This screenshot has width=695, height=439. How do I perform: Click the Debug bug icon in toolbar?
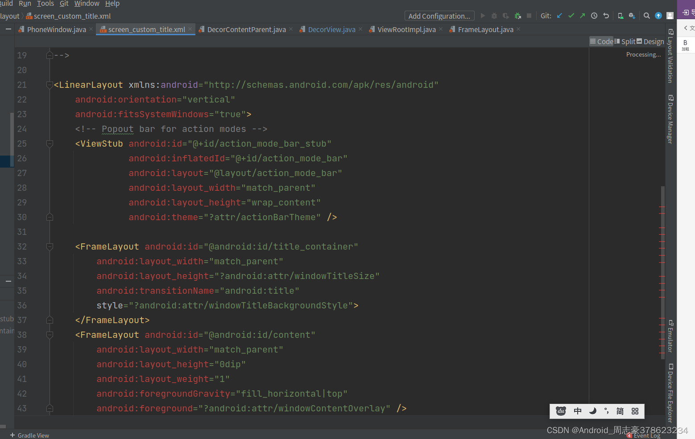(494, 16)
